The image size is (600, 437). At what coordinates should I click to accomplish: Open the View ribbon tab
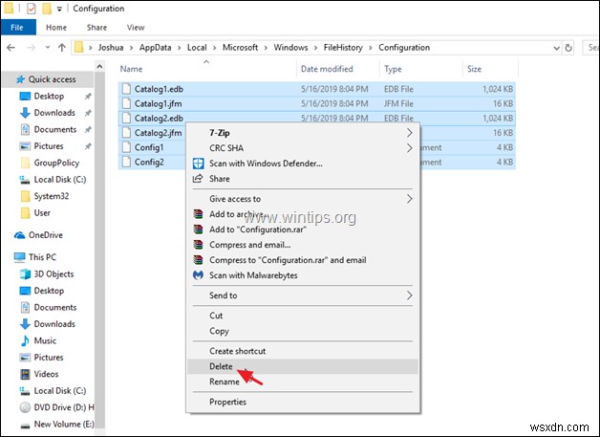point(136,27)
